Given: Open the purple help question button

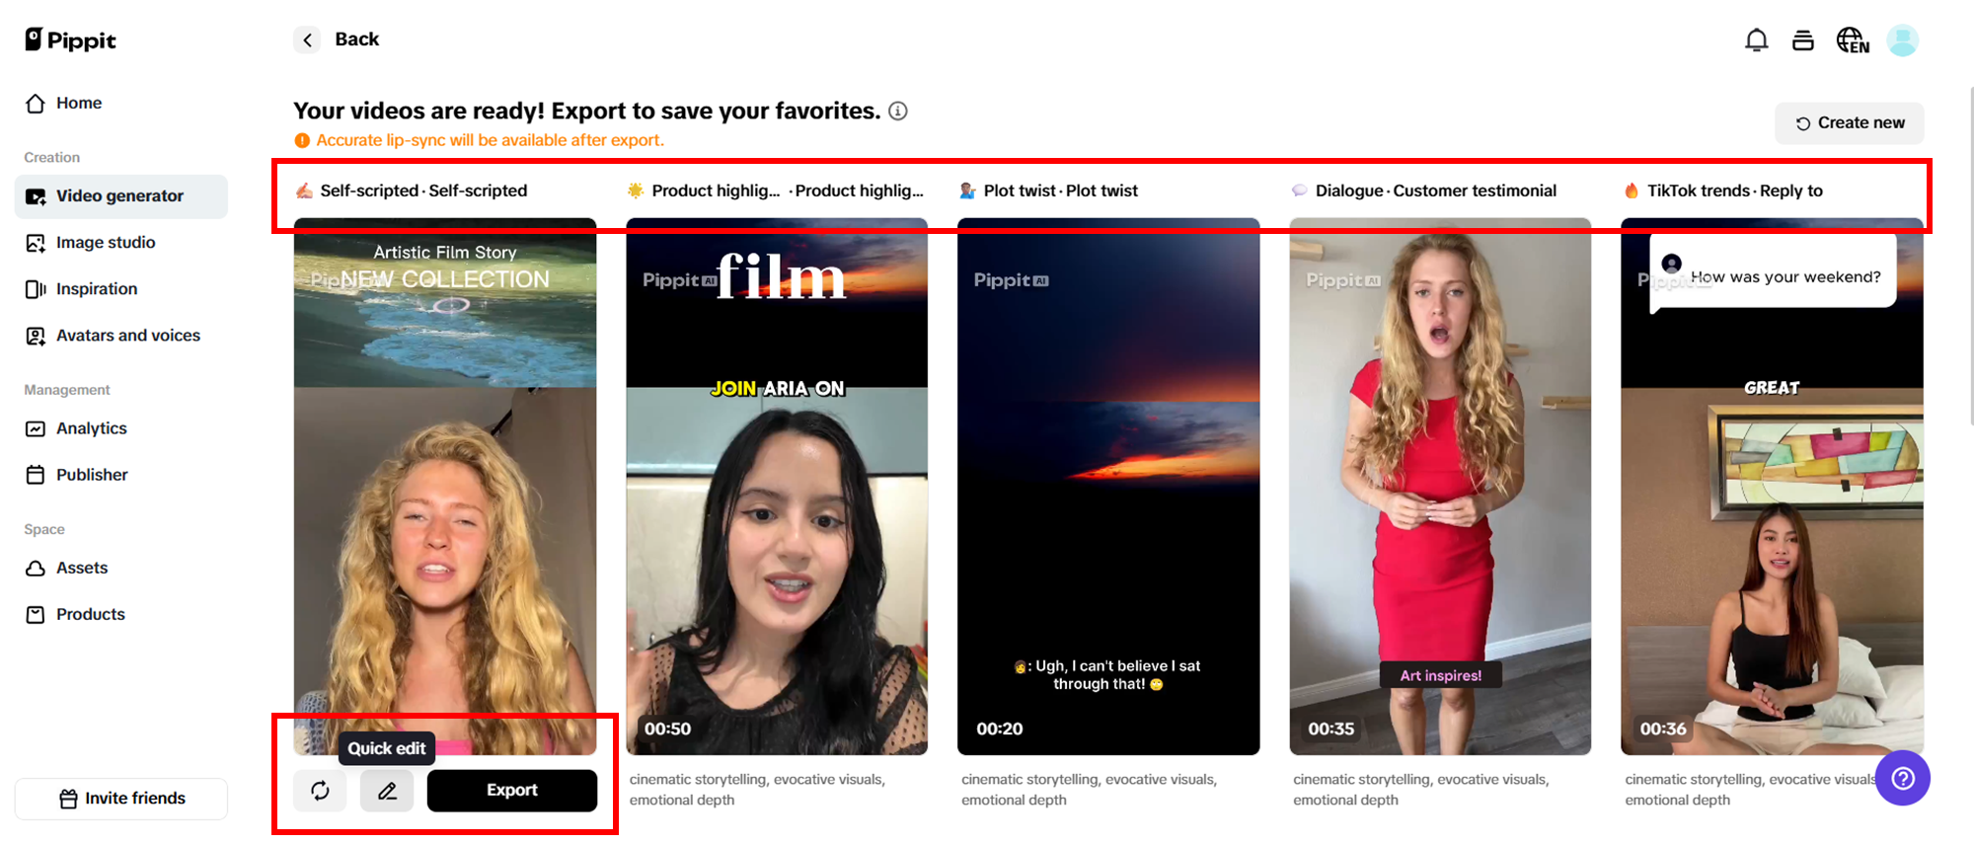Looking at the screenshot, I should (1902, 779).
